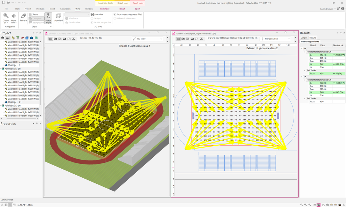This screenshot has width=346, height=207.
Task: Uncheck Show measuring areas filled
Action: (115, 14)
